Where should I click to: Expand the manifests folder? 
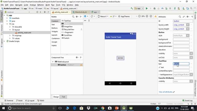tap(7, 18)
